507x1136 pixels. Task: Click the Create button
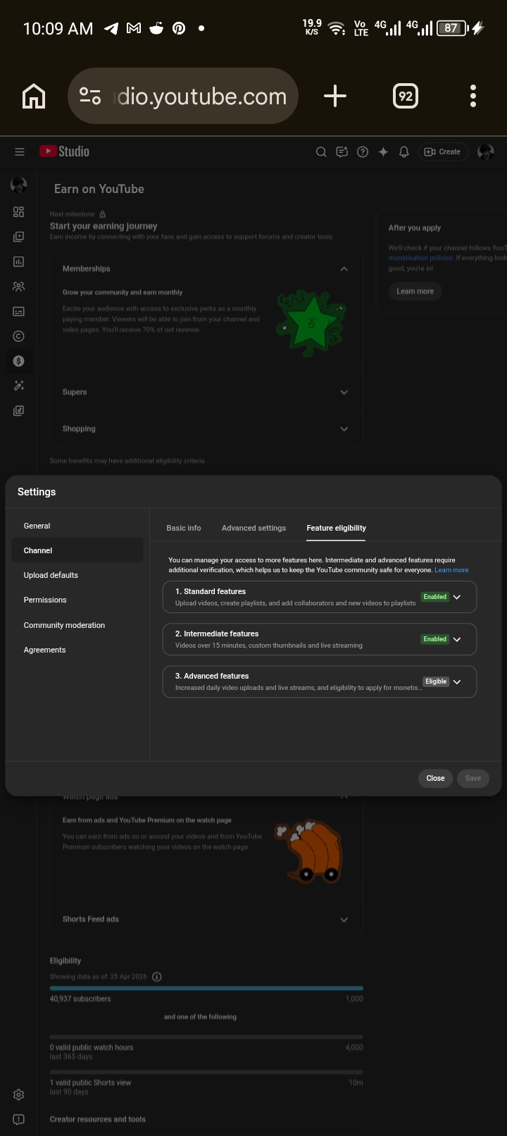click(444, 152)
